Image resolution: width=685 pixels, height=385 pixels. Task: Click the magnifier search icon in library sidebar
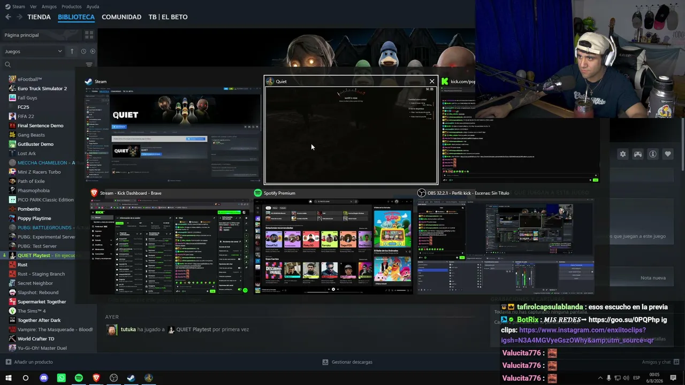click(7, 65)
